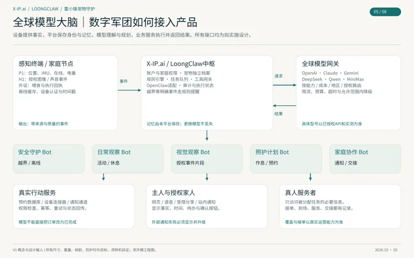Click the heading '主人与授权家人'
Viewport: 414px width, 258px height.
[x=174, y=193]
